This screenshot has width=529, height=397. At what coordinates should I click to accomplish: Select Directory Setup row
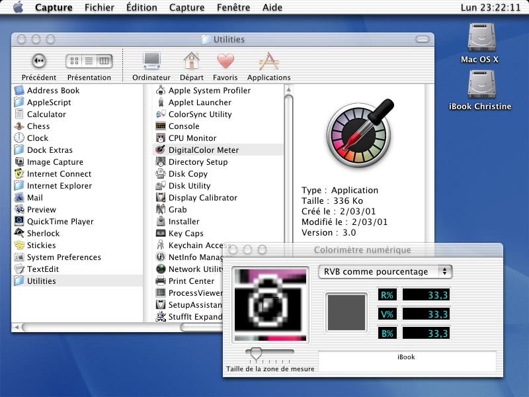pyautogui.click(x=219, y=161)
